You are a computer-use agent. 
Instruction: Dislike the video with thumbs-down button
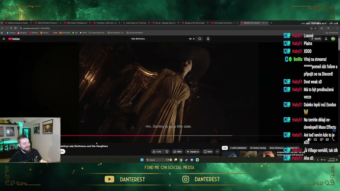167,152
